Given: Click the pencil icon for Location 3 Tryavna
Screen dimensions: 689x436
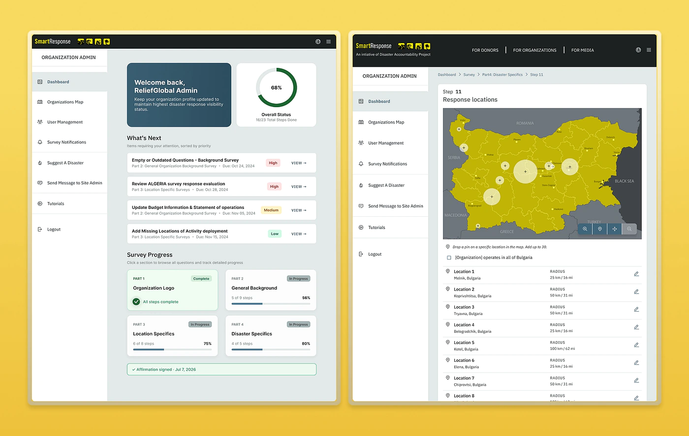Looking at the screenshot, I should (636, 309).
